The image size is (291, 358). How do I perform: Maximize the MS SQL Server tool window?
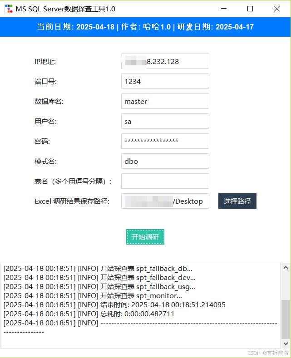(250, 9)
